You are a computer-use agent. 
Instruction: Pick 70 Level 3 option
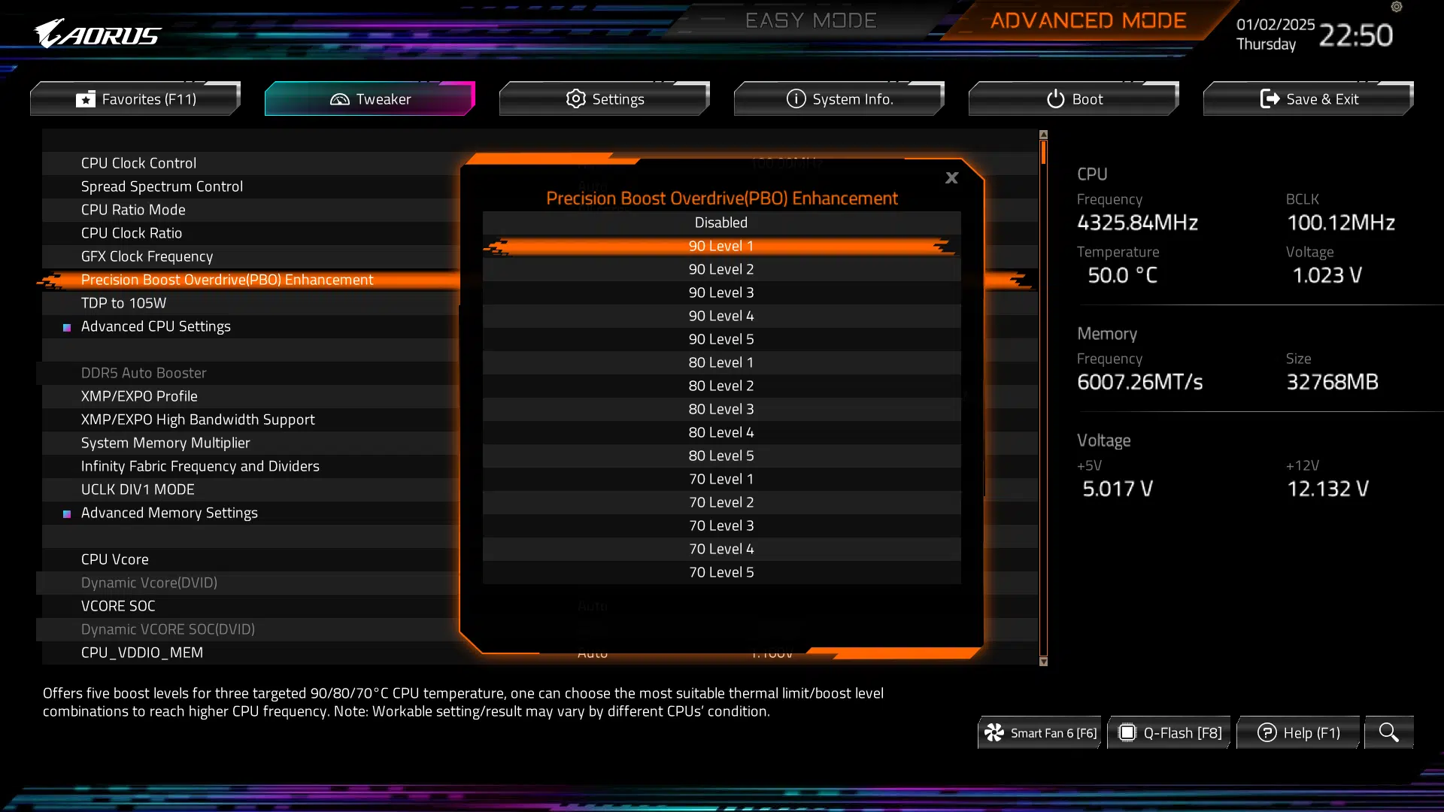[x=721, y=526]
